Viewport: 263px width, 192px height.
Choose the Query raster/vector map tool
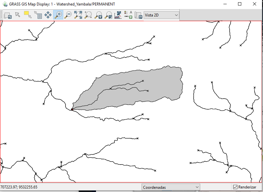click(x=38, y=15)
